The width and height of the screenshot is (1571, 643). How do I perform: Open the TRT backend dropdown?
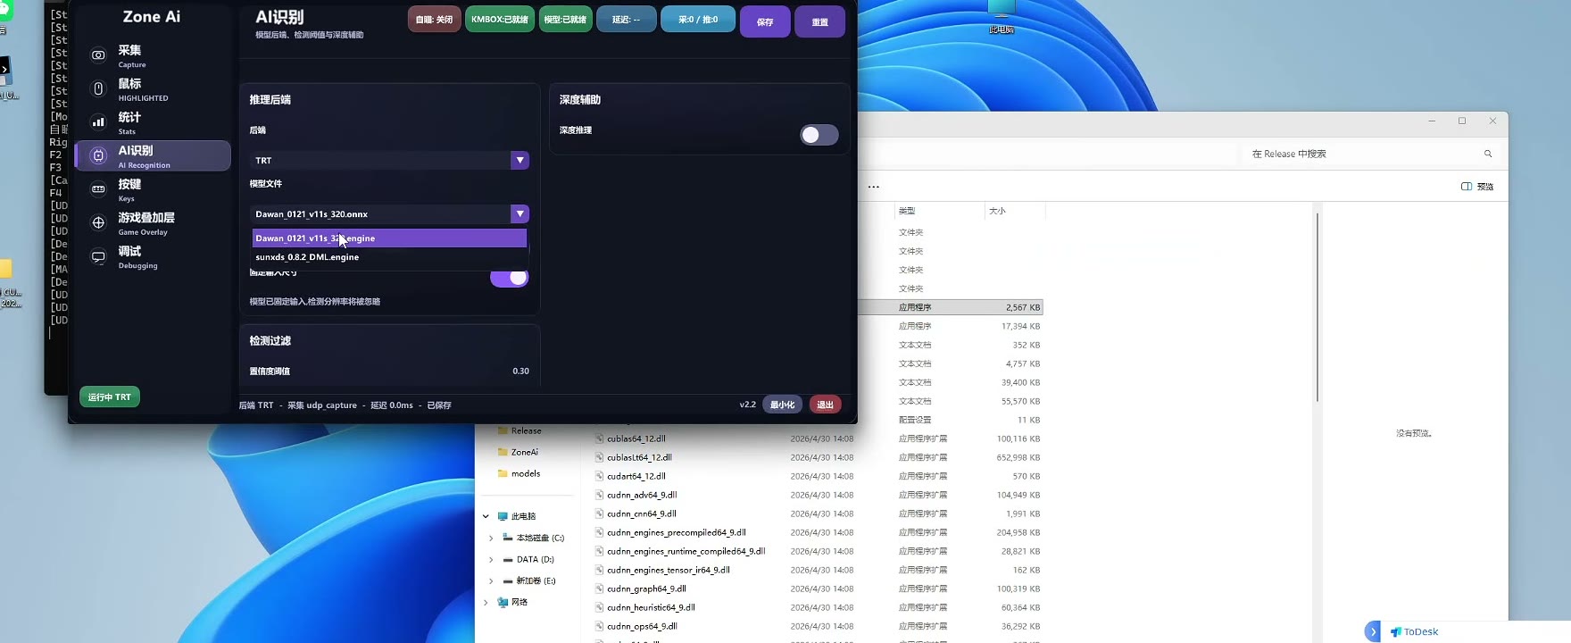pyautogui.click(x=389, y=161)
